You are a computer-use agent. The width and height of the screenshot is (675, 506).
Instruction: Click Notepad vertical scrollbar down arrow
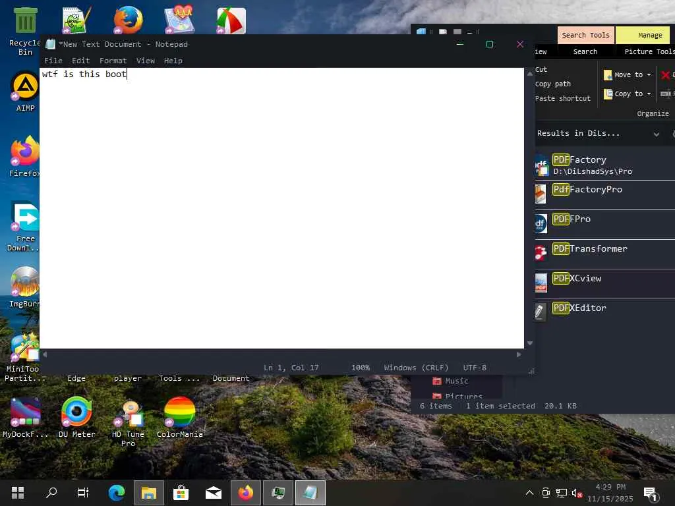coord(529,343)
